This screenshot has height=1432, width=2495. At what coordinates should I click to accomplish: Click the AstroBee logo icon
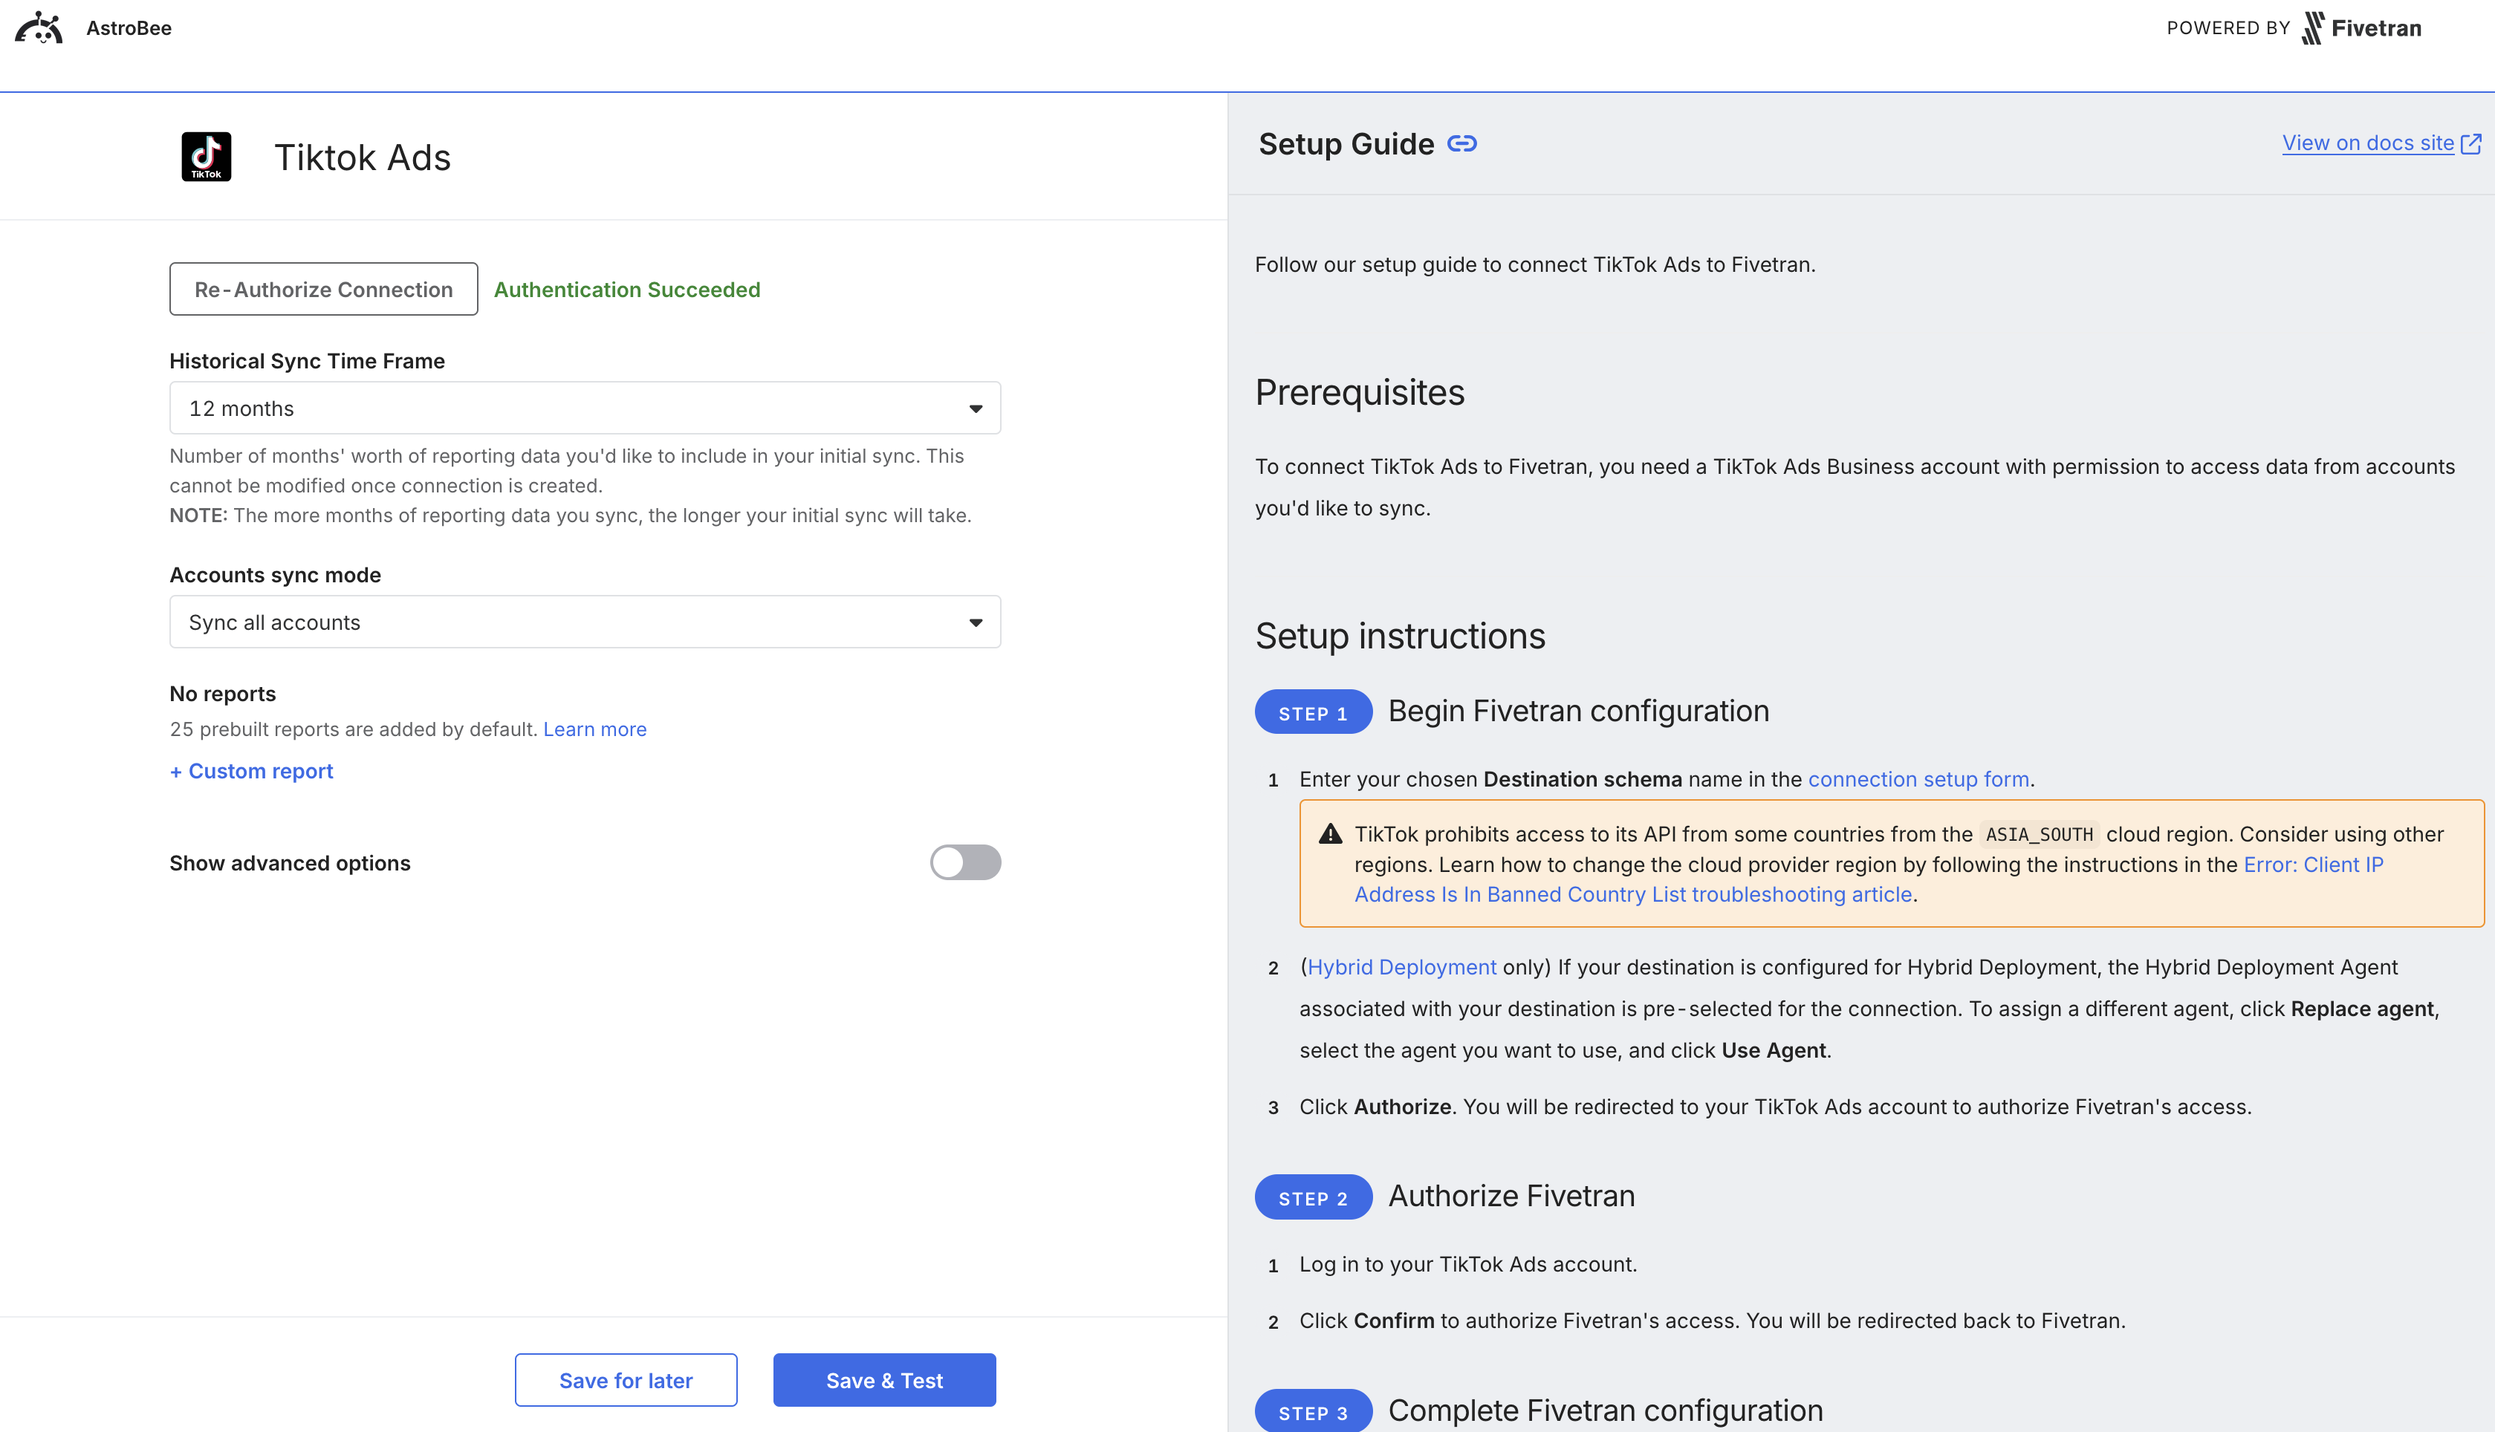[39, 27]
